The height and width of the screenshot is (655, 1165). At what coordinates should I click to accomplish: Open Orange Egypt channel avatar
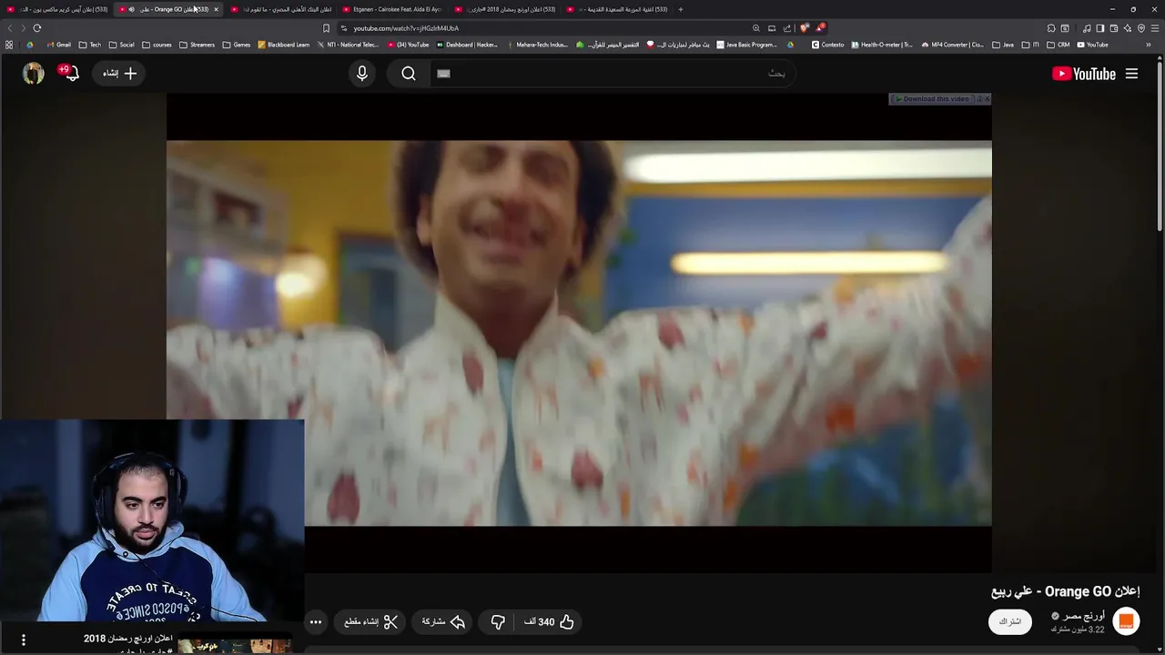click(1126, 621)
